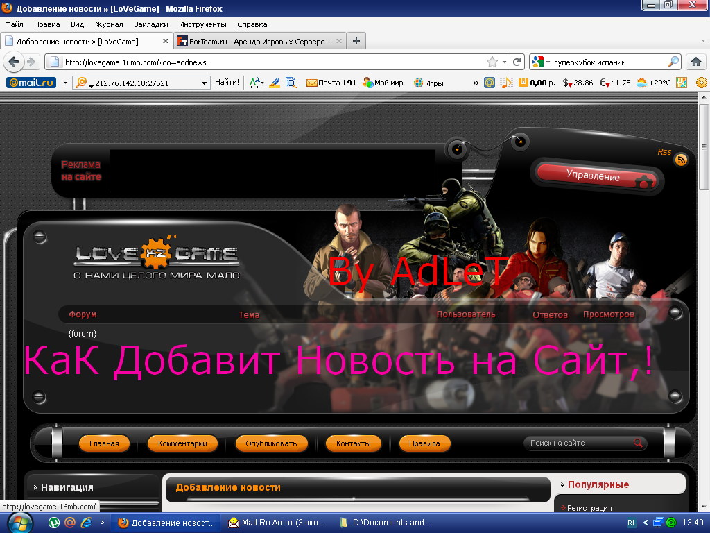Click the music note toolbar icon

[x=506, y=83]
